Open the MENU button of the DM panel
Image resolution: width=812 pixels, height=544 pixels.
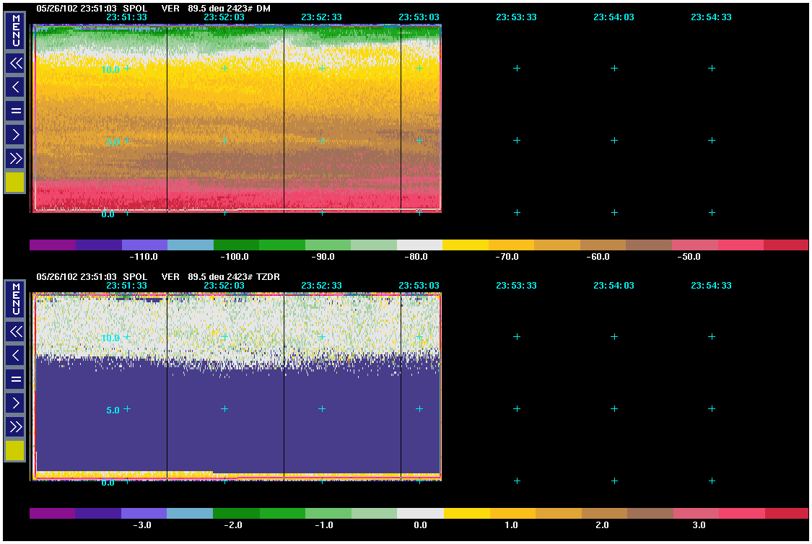coord(15,32)
